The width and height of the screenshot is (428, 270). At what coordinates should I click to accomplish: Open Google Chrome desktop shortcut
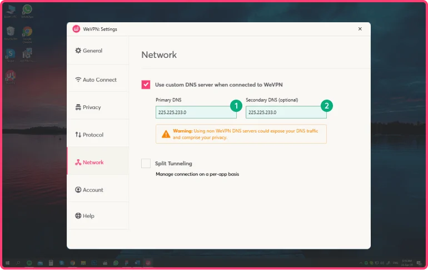pyautogui.click(x=27, y=32)
